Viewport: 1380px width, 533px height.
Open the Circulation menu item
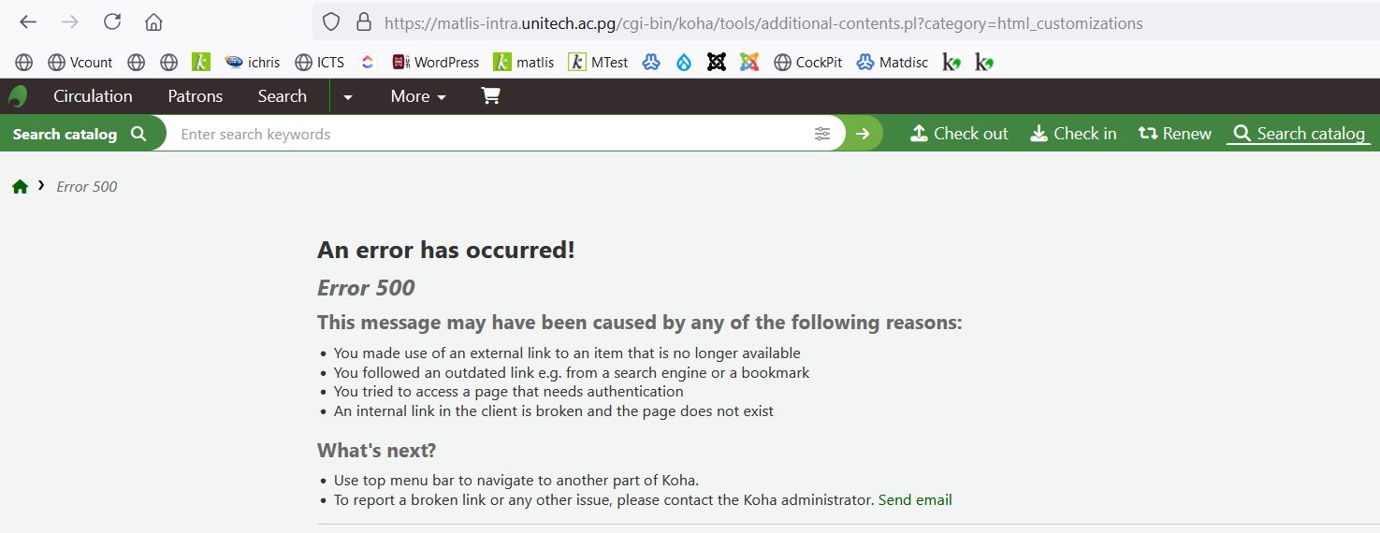click(93, 96)
